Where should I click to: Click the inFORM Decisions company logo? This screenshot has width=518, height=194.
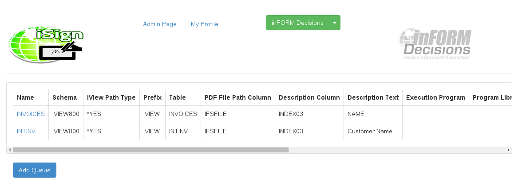pyautogui.click(x=435, y=44)
